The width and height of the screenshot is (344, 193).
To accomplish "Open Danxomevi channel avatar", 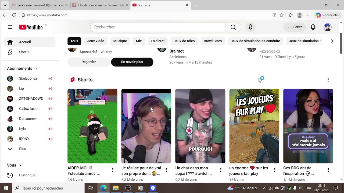I will click(10, 119).
